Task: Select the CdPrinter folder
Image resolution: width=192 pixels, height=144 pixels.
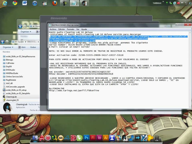Action: point(9,63)
